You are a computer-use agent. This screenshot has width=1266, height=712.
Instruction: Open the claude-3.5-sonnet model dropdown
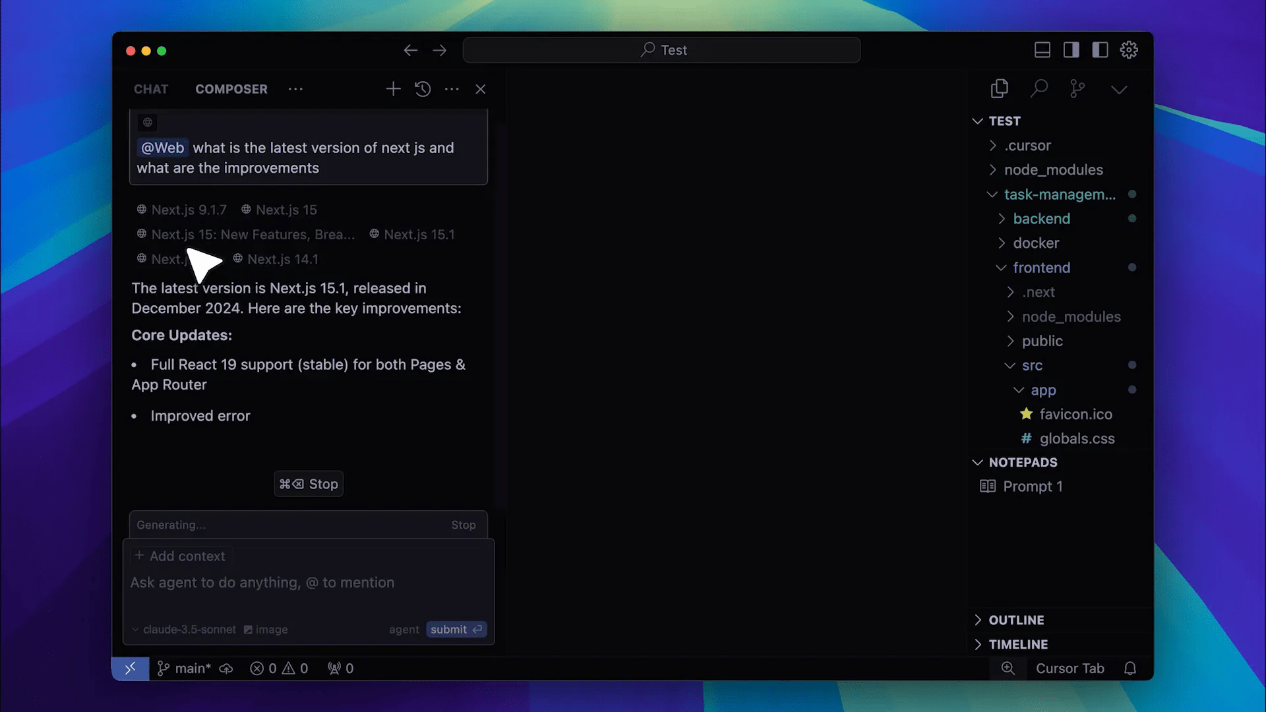click(x=184, y=630)
